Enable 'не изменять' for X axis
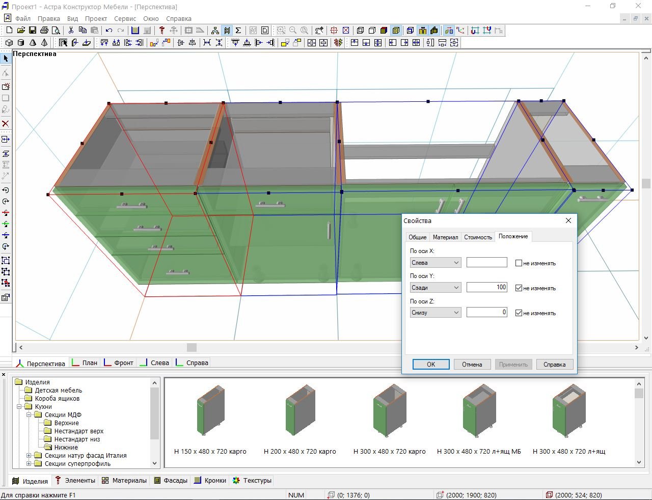652x500 pixels. (519, 263)
